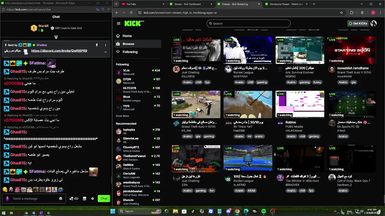
Task: Open followed channel iRust
Action: tap(138, 98)
